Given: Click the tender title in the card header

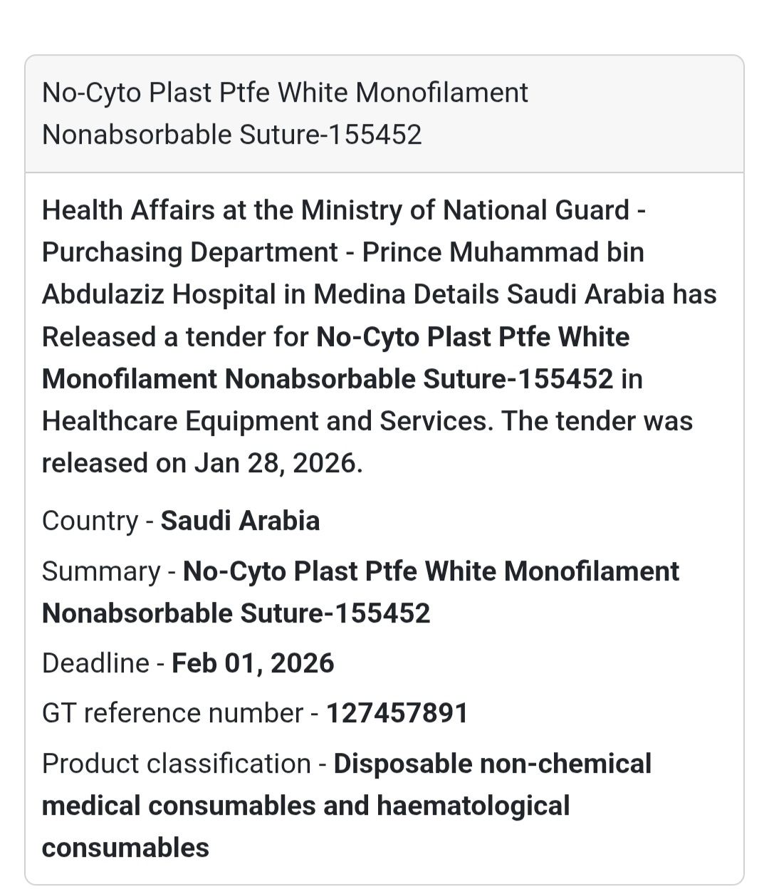Looking at the screenshot, I should (x=285, y=113).
